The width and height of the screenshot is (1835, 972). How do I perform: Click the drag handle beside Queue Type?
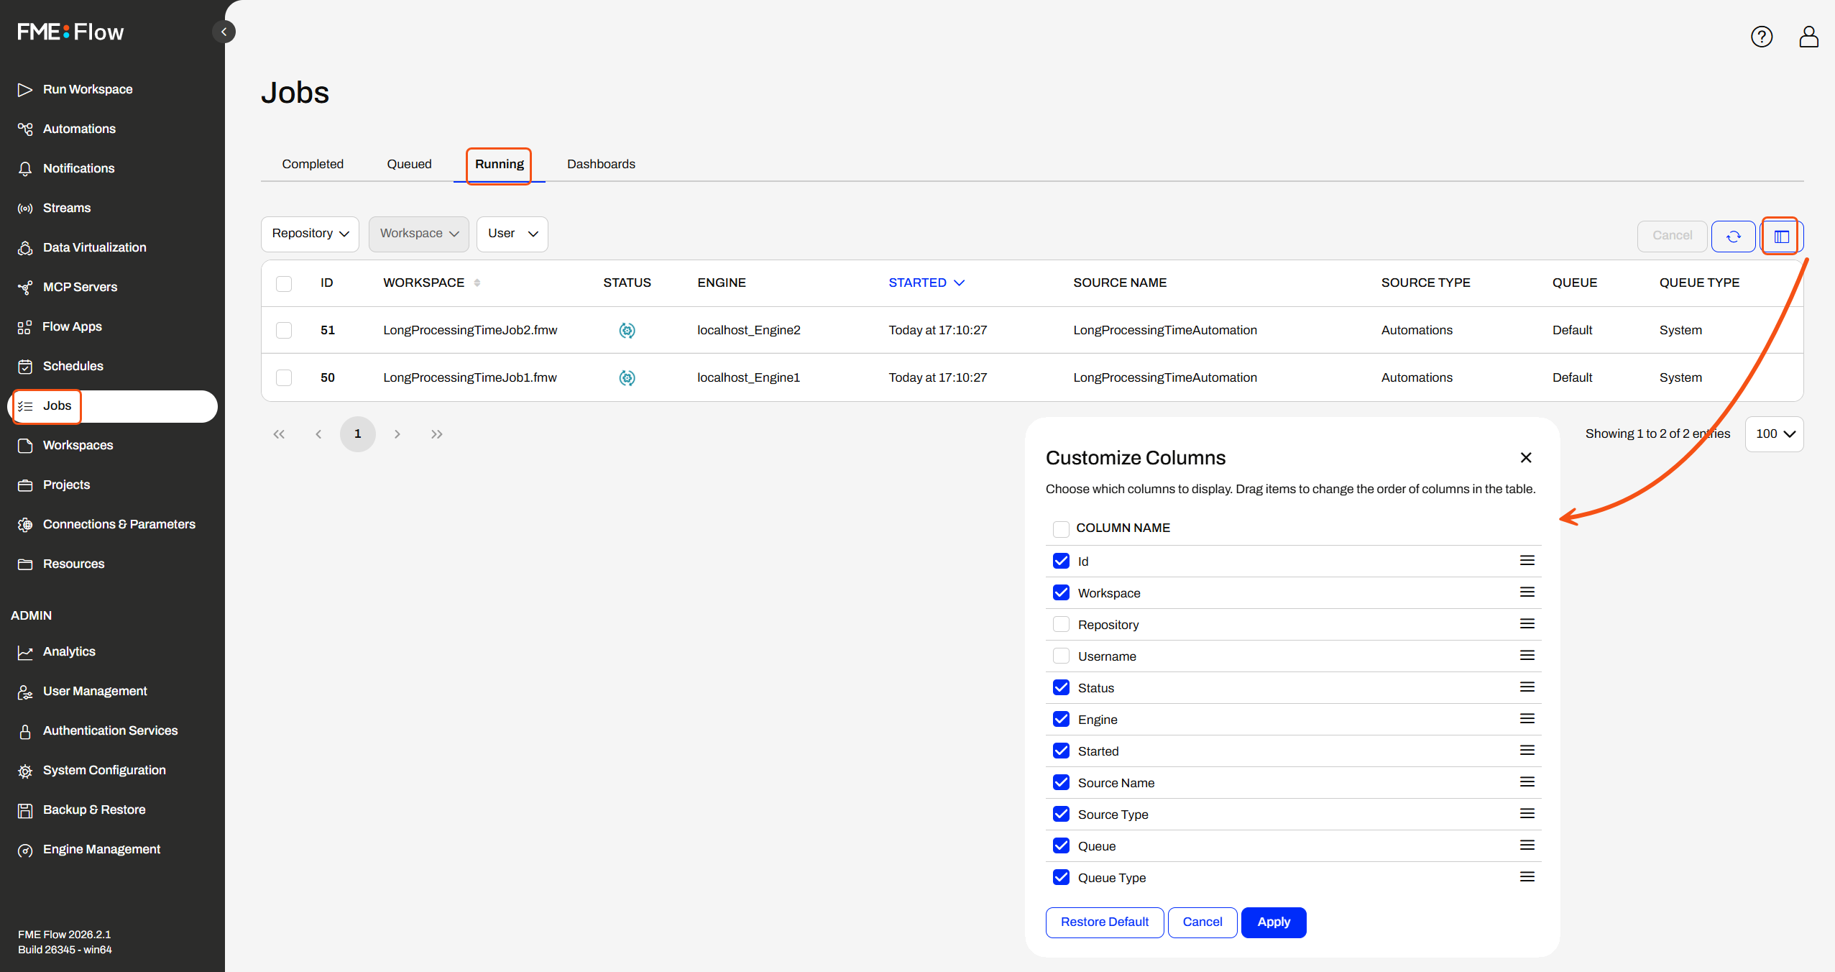pyautogui.click(x=1527, y=876)
